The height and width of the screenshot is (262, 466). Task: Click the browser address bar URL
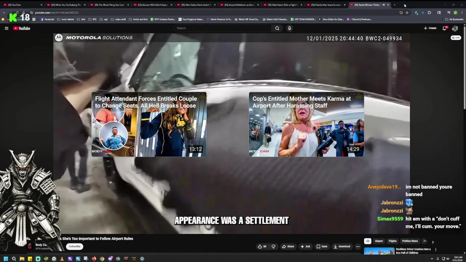pos(56,12)
